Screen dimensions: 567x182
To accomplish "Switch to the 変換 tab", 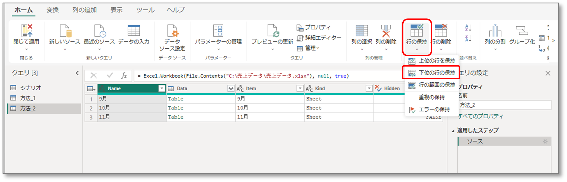I will click(53, 10).
